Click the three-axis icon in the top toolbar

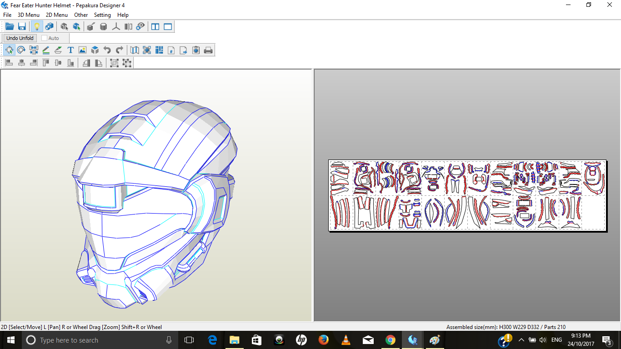116,27
